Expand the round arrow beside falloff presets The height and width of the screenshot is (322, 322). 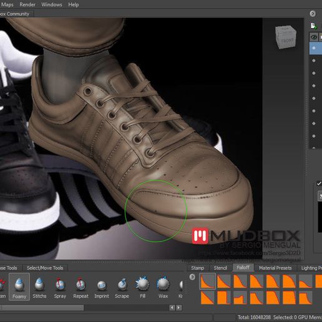(x=192, y=277)
